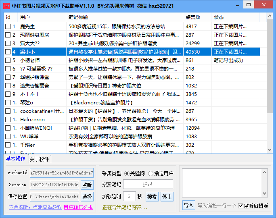Select the 关键词 radio button

coord(127,173)
